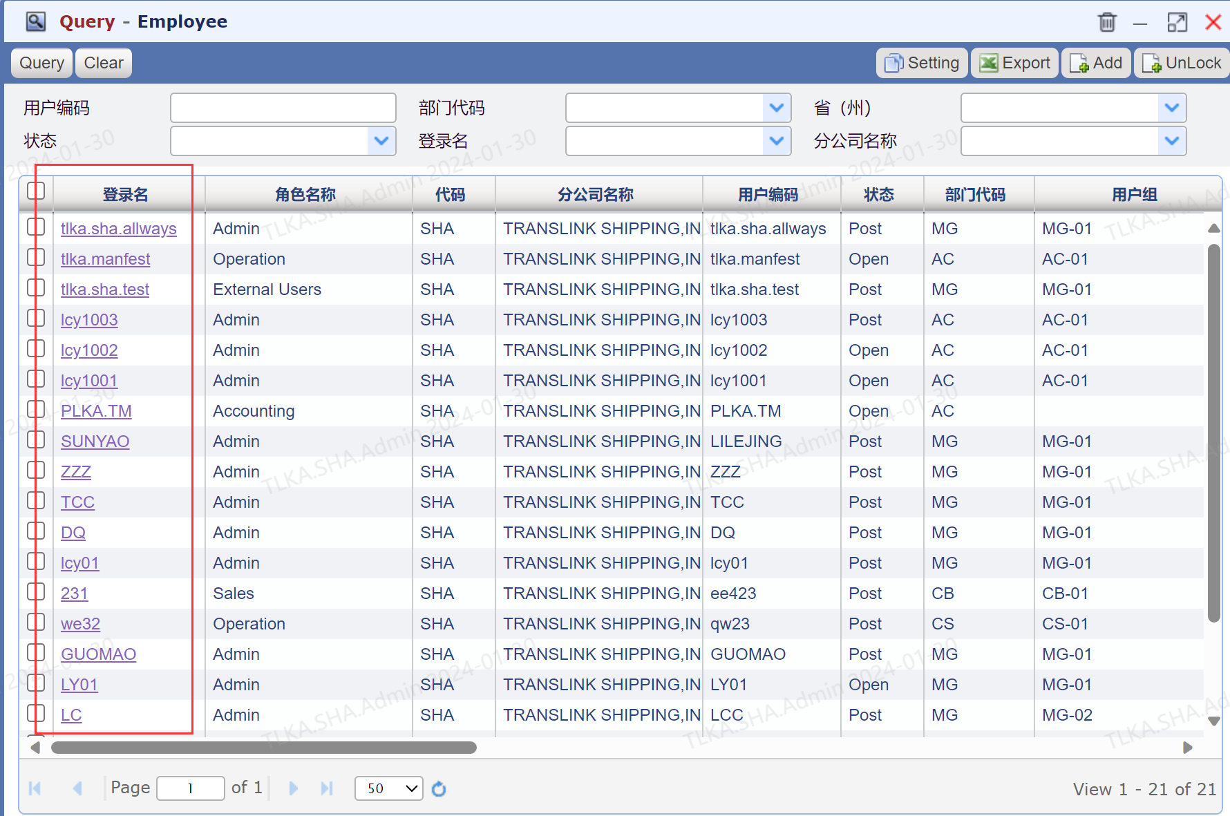Open the tlka.manfest employee link
Viewport: 1230px width, 816px height.
coord(106,259)
